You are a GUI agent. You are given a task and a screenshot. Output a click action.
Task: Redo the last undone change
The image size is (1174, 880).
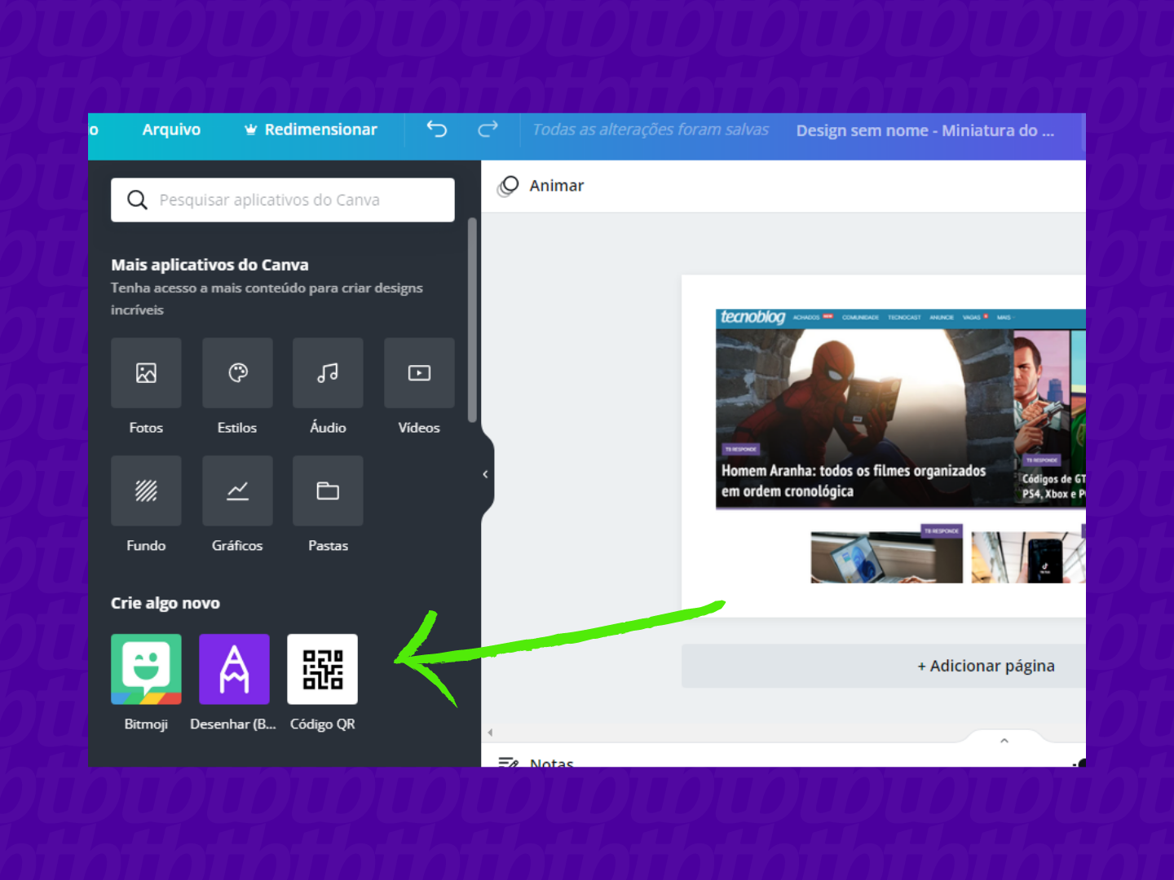pyautogui.click(x=488, y=129)
